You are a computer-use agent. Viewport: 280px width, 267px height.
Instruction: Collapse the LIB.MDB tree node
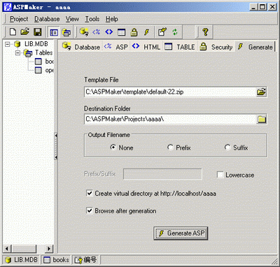[x=8, y=44]
